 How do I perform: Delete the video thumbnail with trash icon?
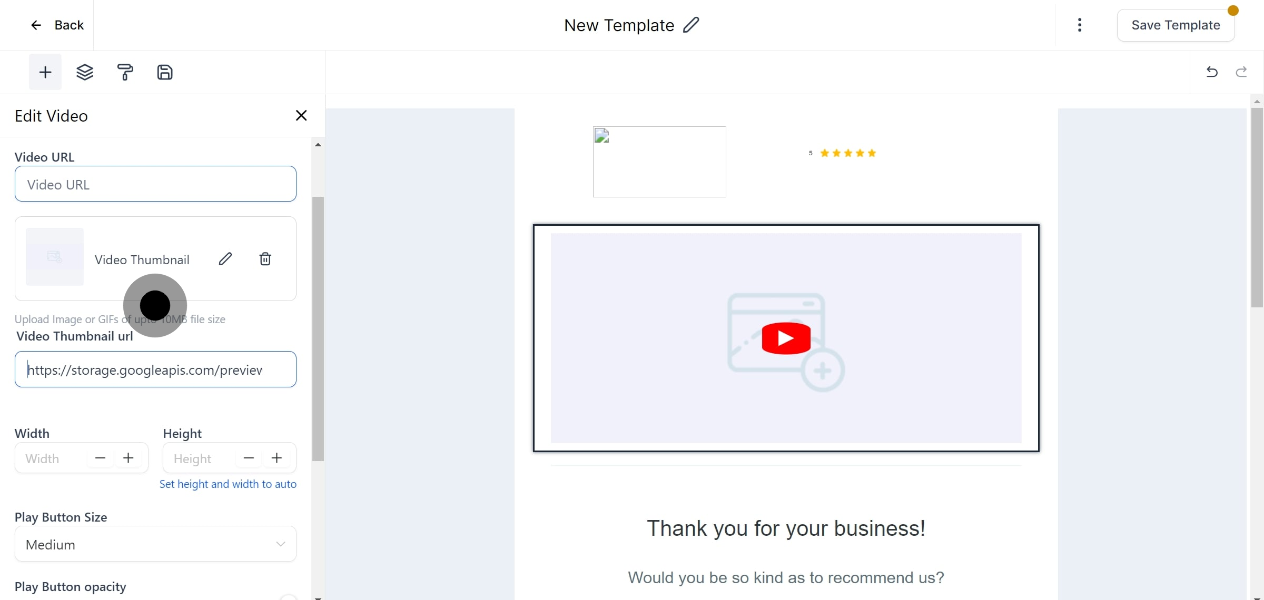(265, 259)
